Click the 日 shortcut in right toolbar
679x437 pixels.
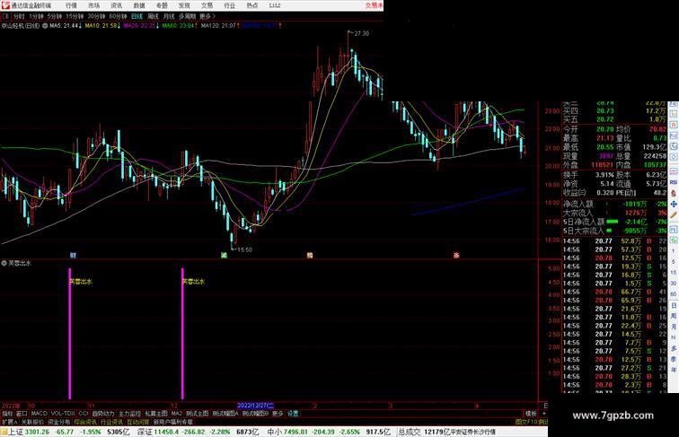(674, 305)
